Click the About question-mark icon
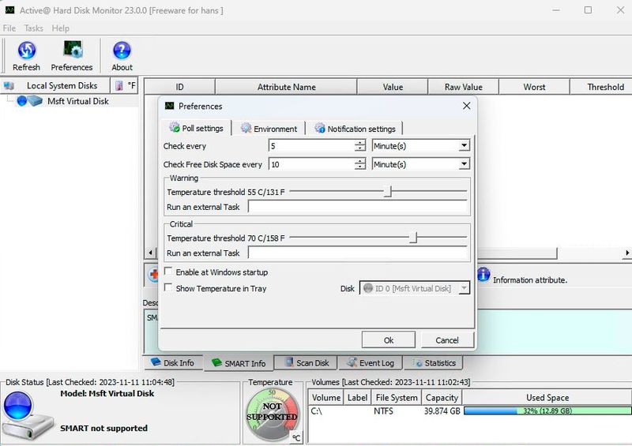Screen dimensions: 632x446 tap(122, 51)
